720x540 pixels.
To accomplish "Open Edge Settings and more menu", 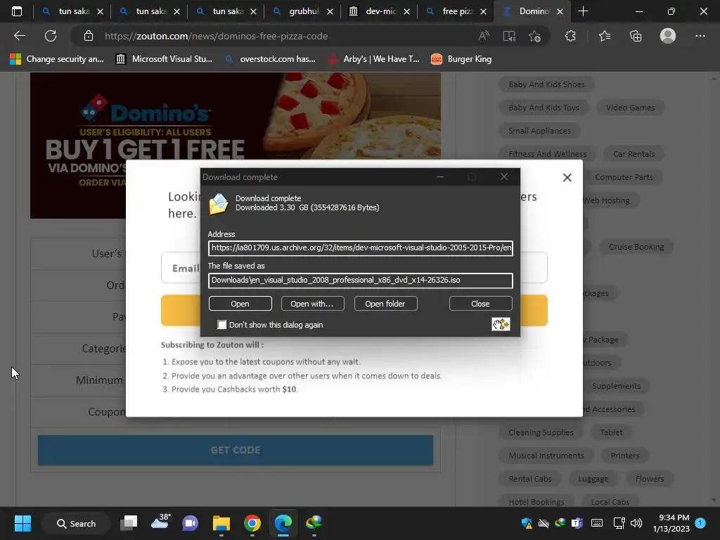I will 700,36.
